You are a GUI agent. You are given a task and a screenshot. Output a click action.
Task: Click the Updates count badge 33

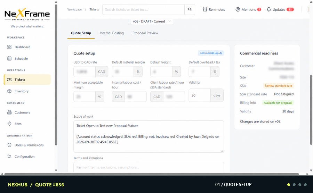290,9
